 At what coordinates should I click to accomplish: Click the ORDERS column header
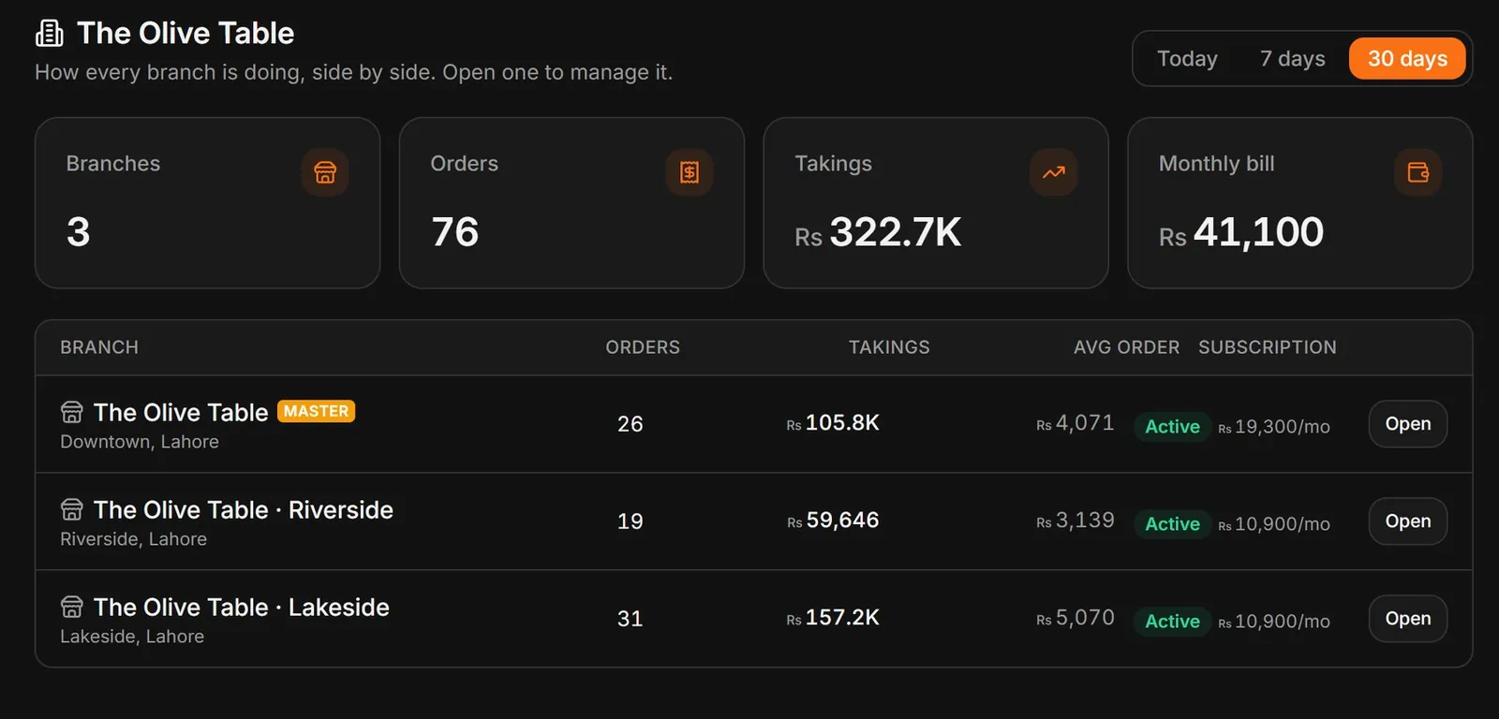[x=643, y=347]
